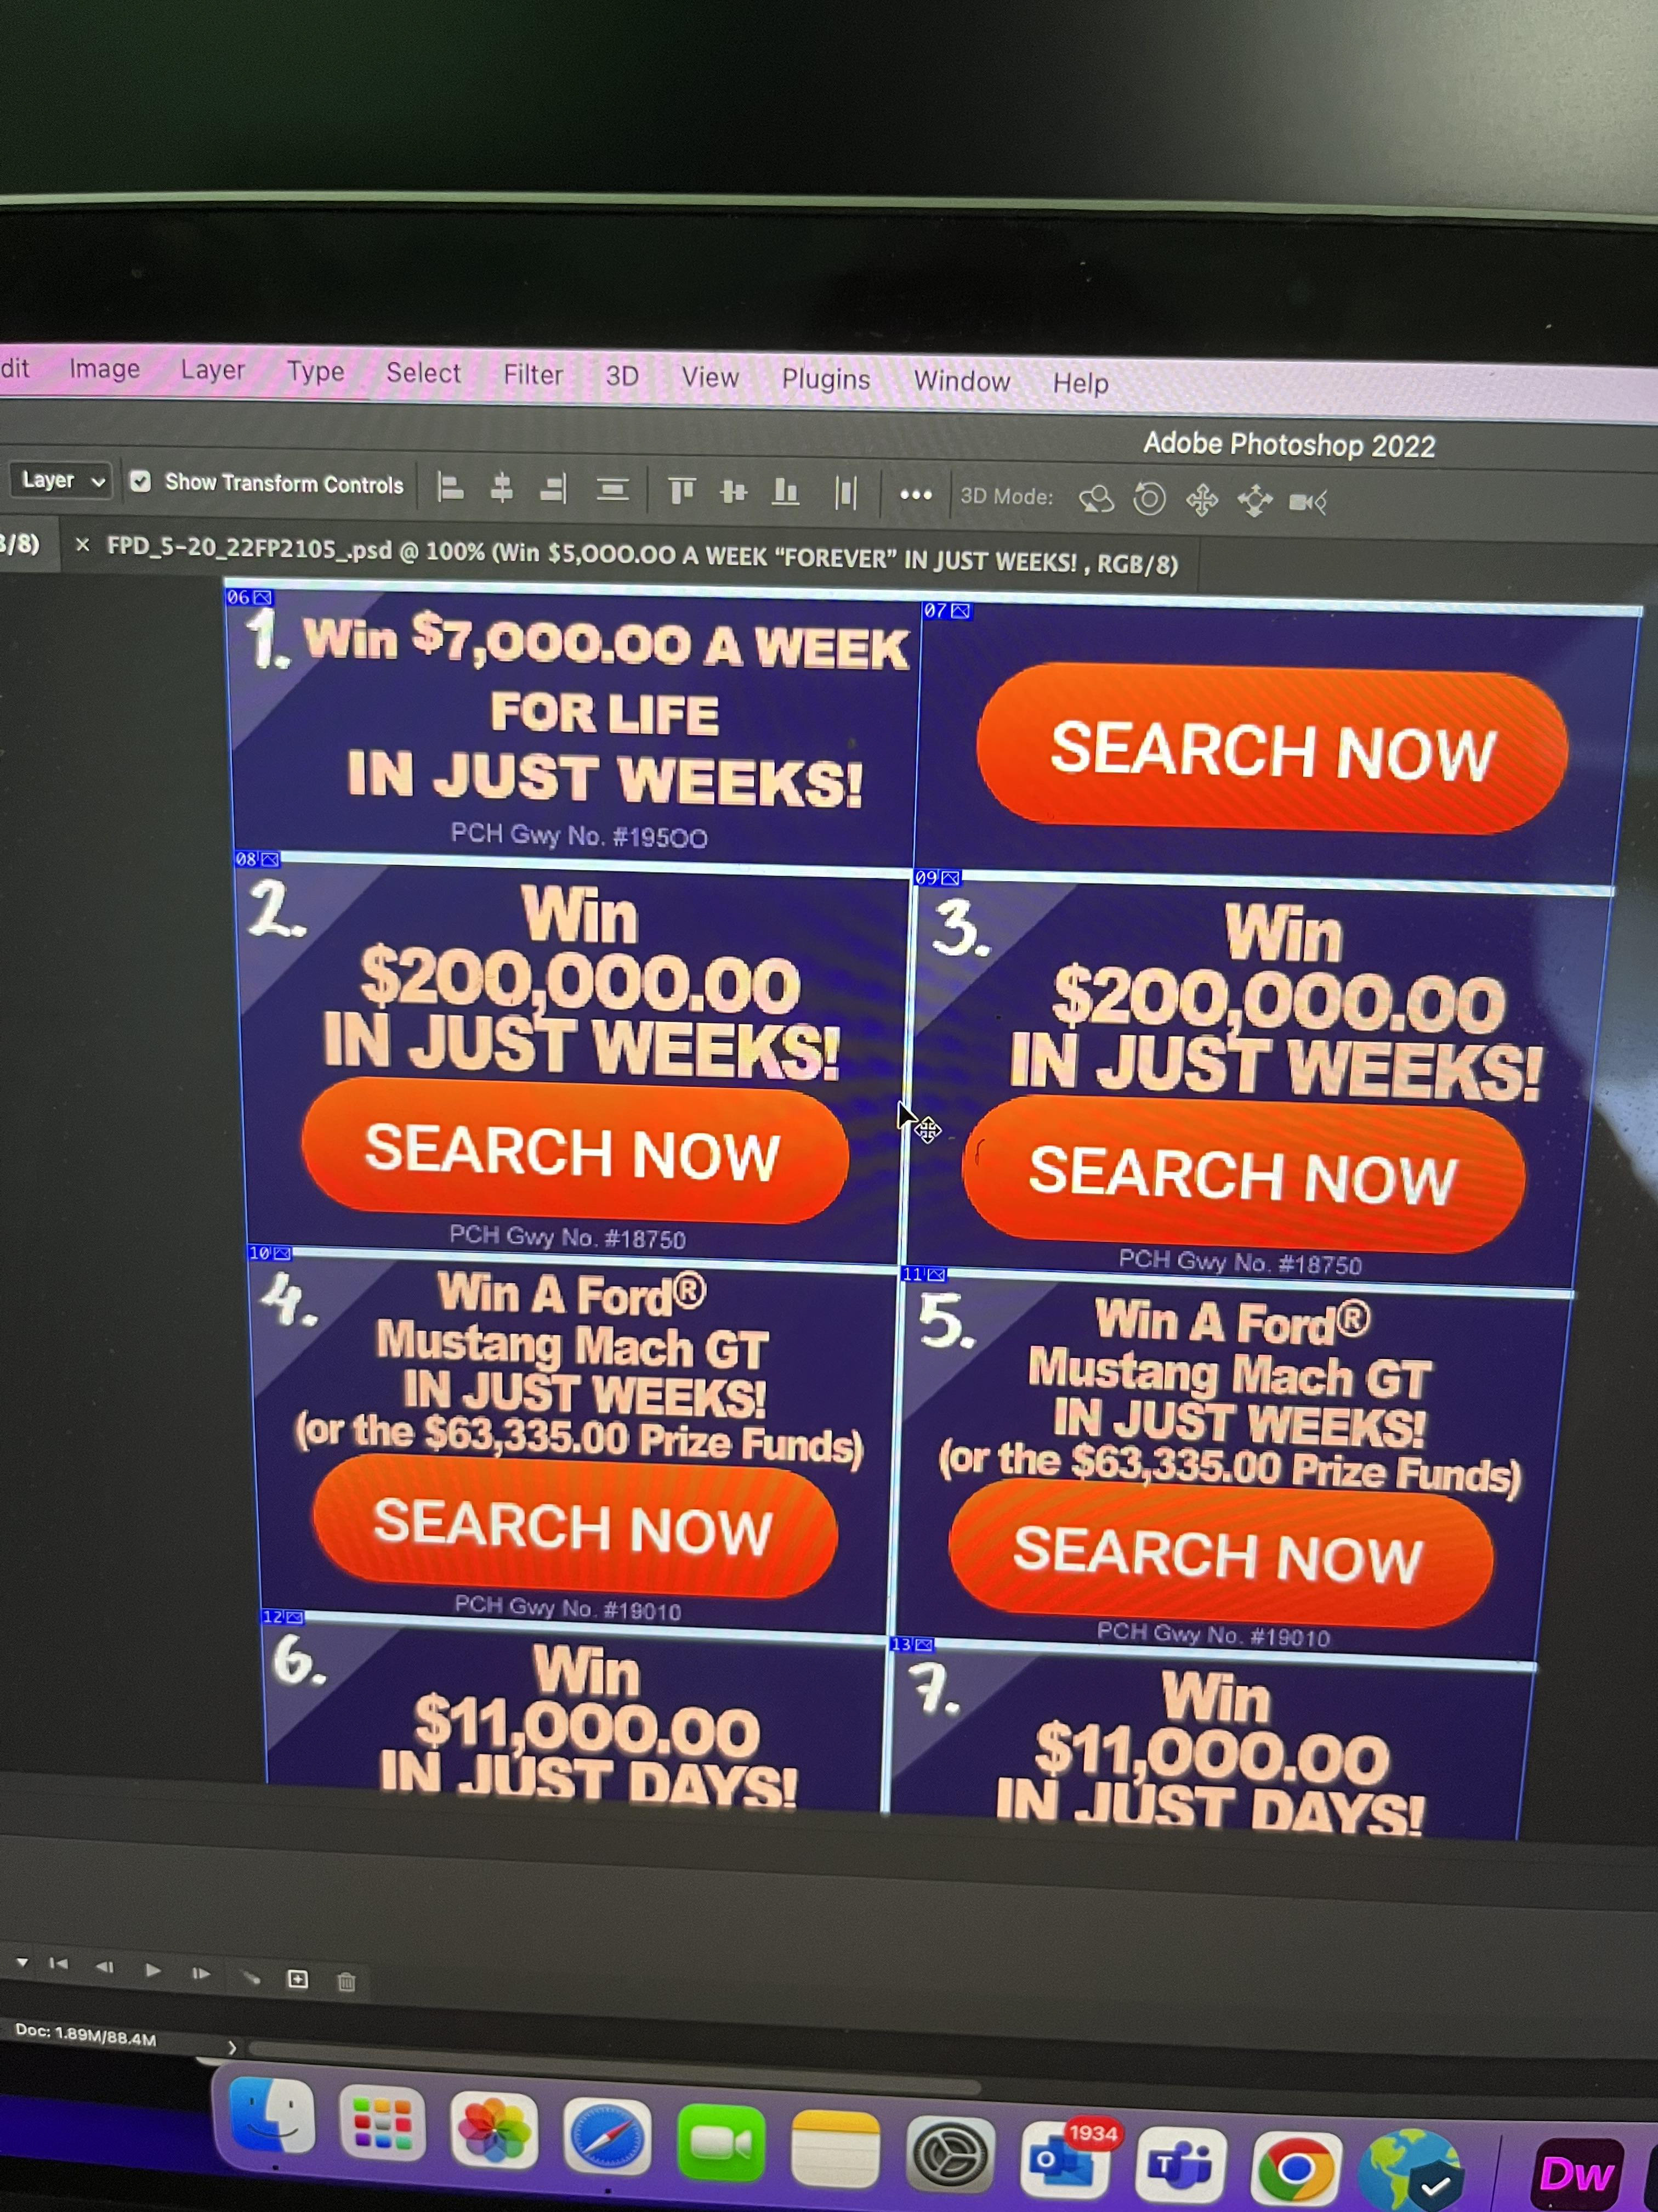This screenshot has height=2212, width=1658.
Task: Open the Layer auto-select dropdown
Action: (x=62, y=480)
